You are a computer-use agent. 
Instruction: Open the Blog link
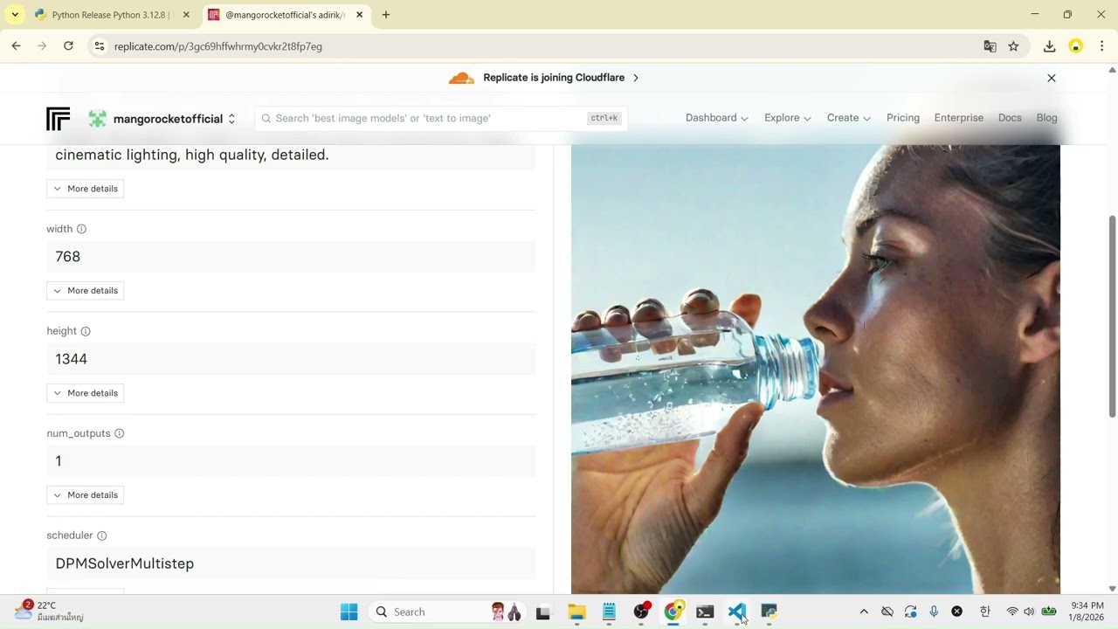click(1046, 118)
